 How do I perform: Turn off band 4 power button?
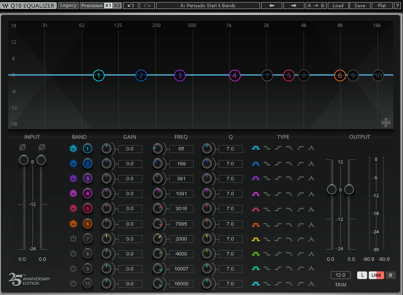73,193
